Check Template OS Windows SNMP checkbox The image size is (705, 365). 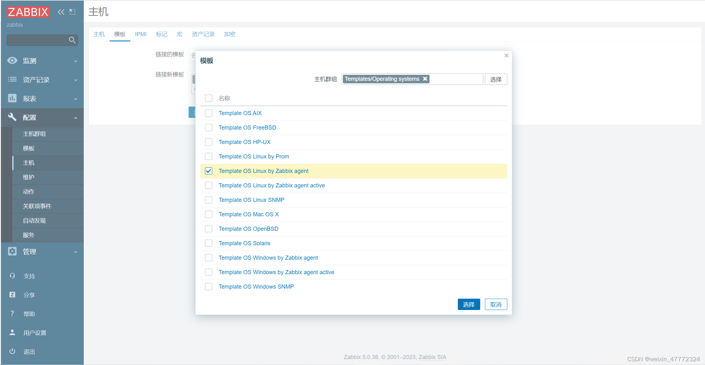click(208, 286)
